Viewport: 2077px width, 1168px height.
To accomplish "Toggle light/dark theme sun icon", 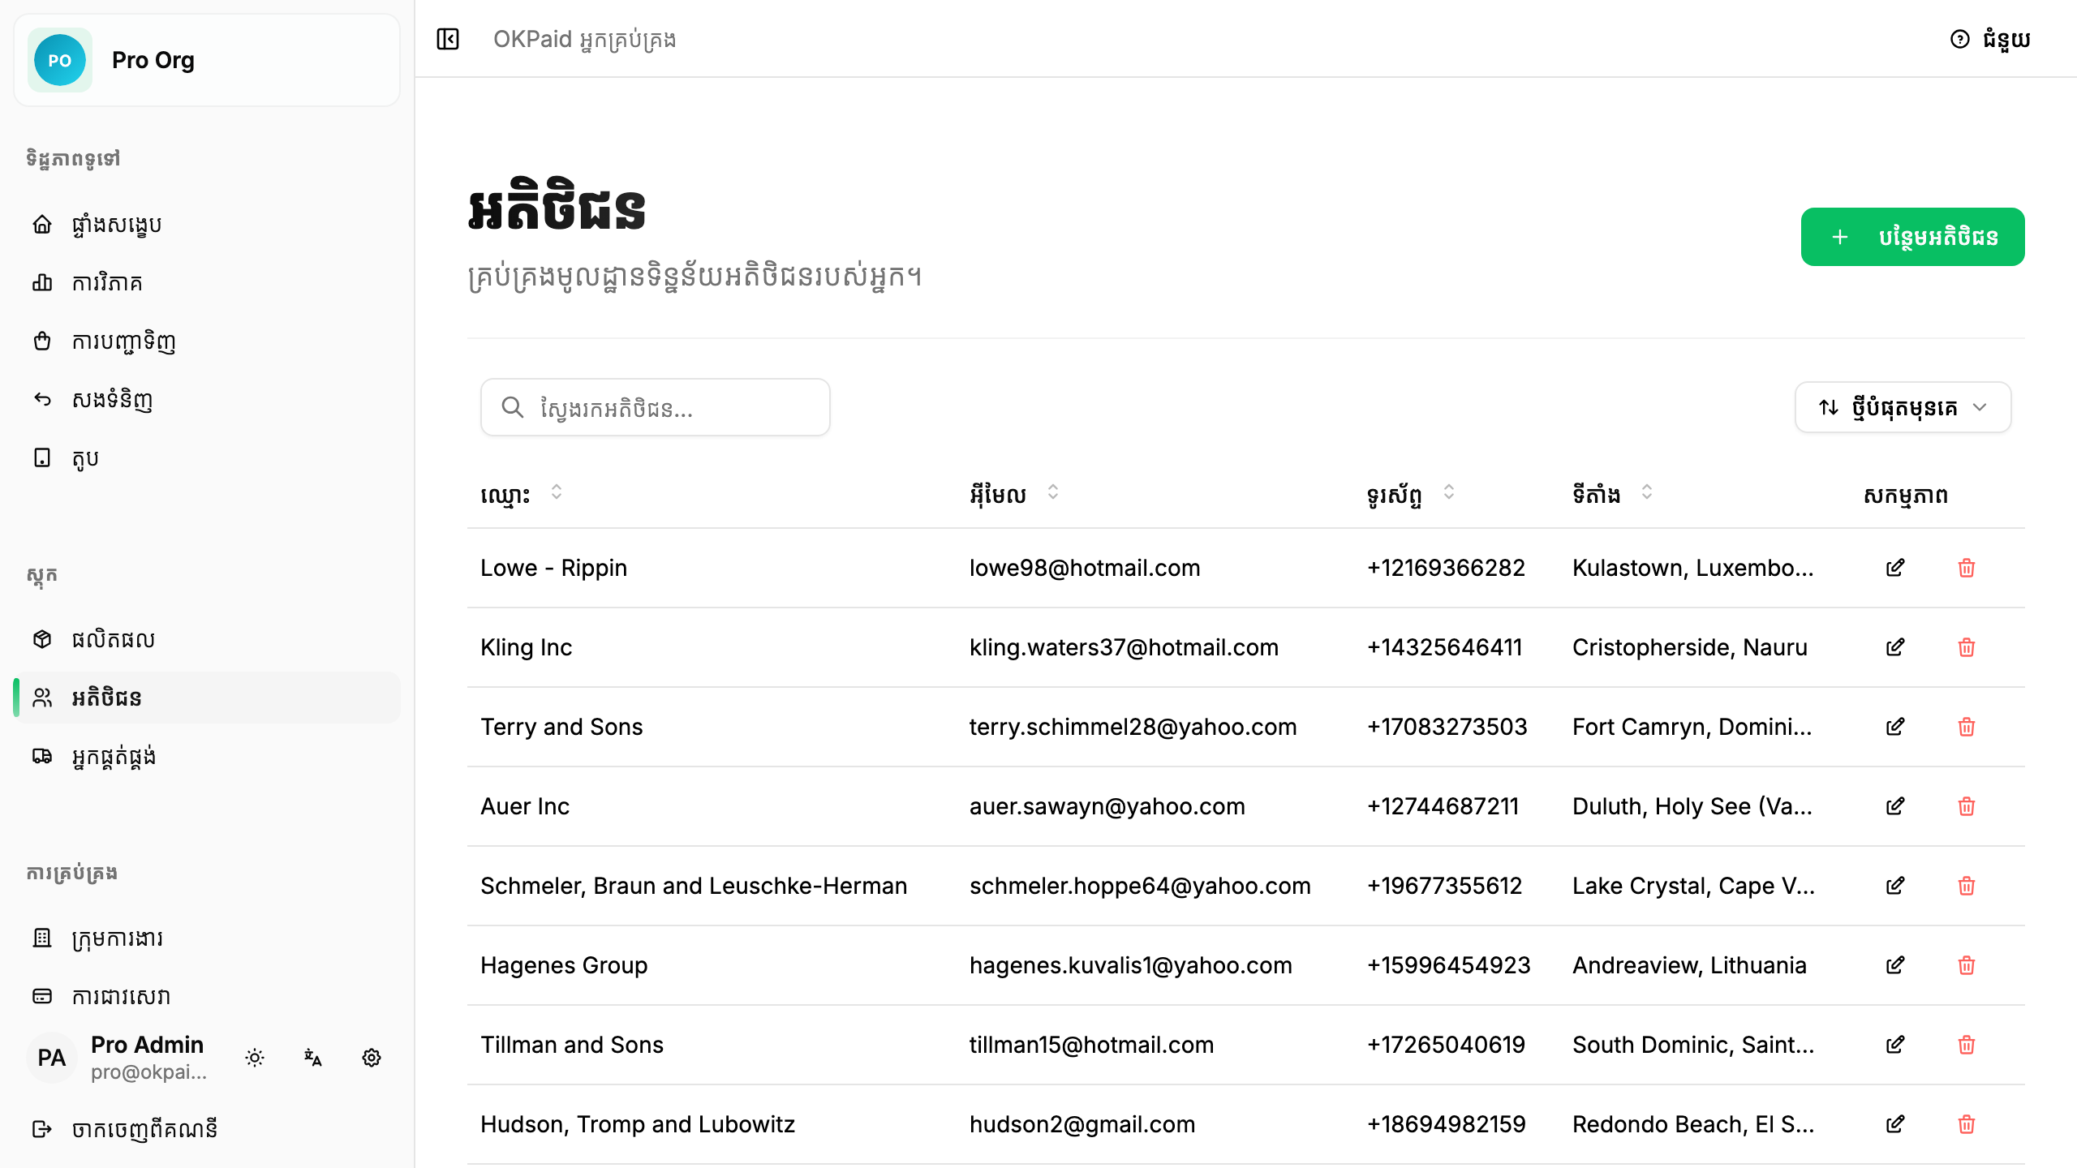I will pos(255,1058).
